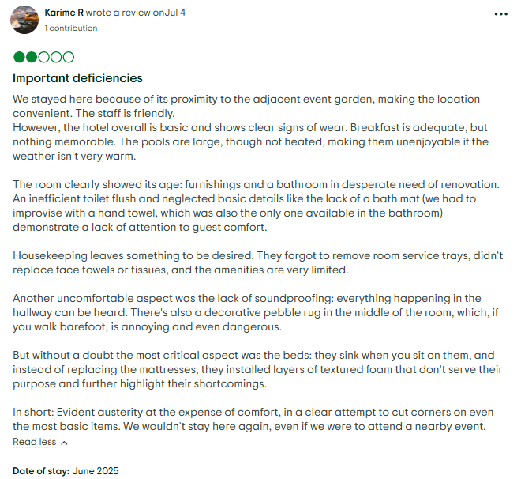Click the fifth and last rating bubble
Viewport: 521px width, 479px height.
(69, 58)
